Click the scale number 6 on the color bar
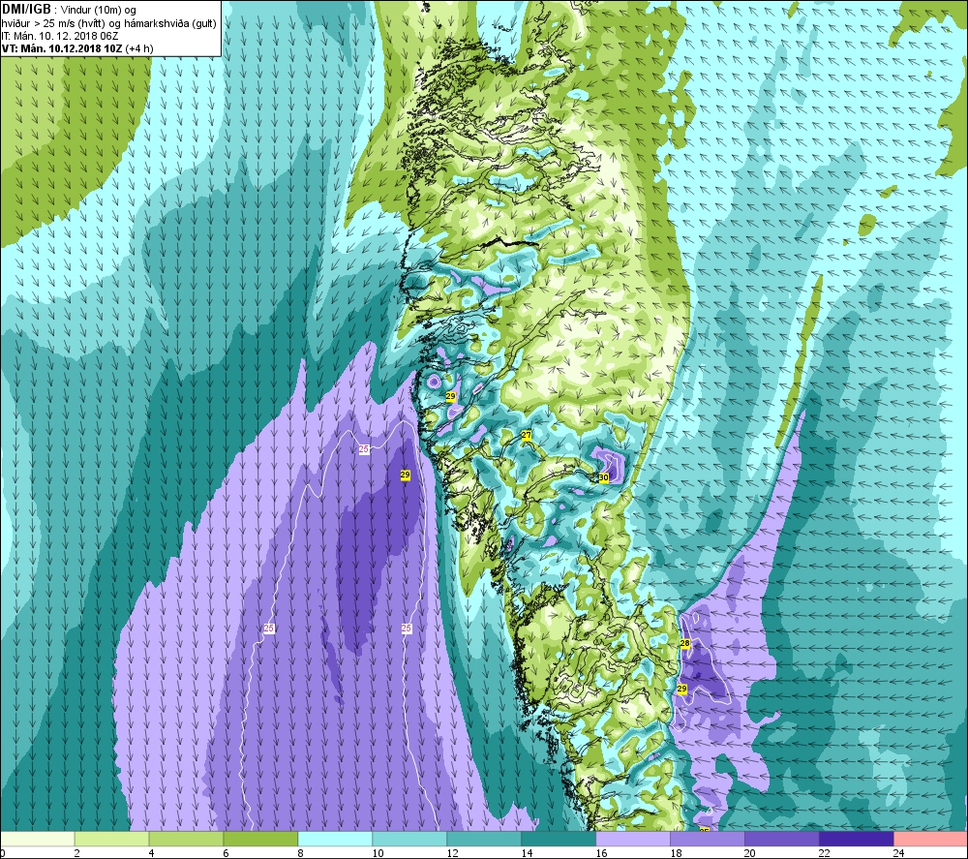Image resolution: width=968 pixels, height=859 pixels. (226, 853)
